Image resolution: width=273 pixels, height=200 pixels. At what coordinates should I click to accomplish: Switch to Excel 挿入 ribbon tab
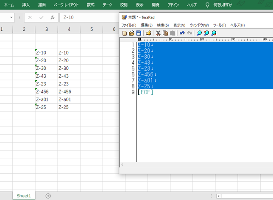coord(26,5)
